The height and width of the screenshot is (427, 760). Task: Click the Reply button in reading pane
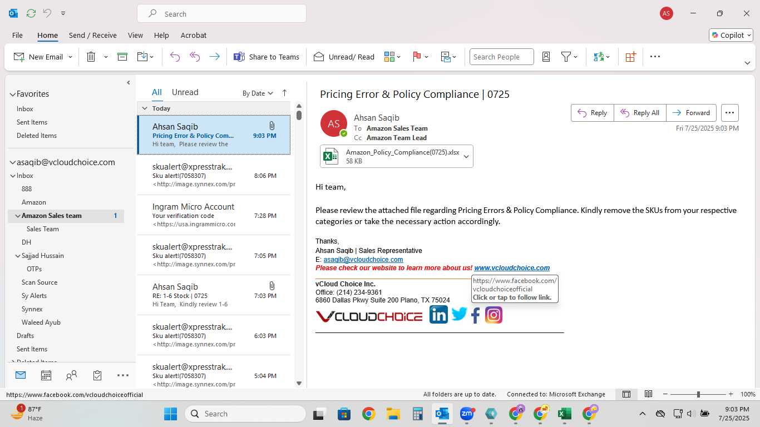click(593, 113)
